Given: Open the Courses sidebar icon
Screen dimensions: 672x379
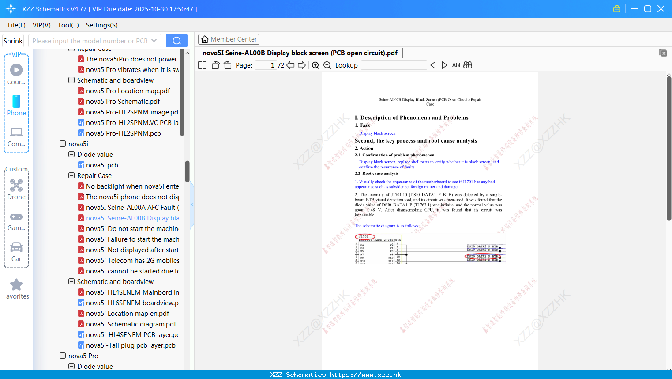Looking at the screenshot, I should point(16,74).
